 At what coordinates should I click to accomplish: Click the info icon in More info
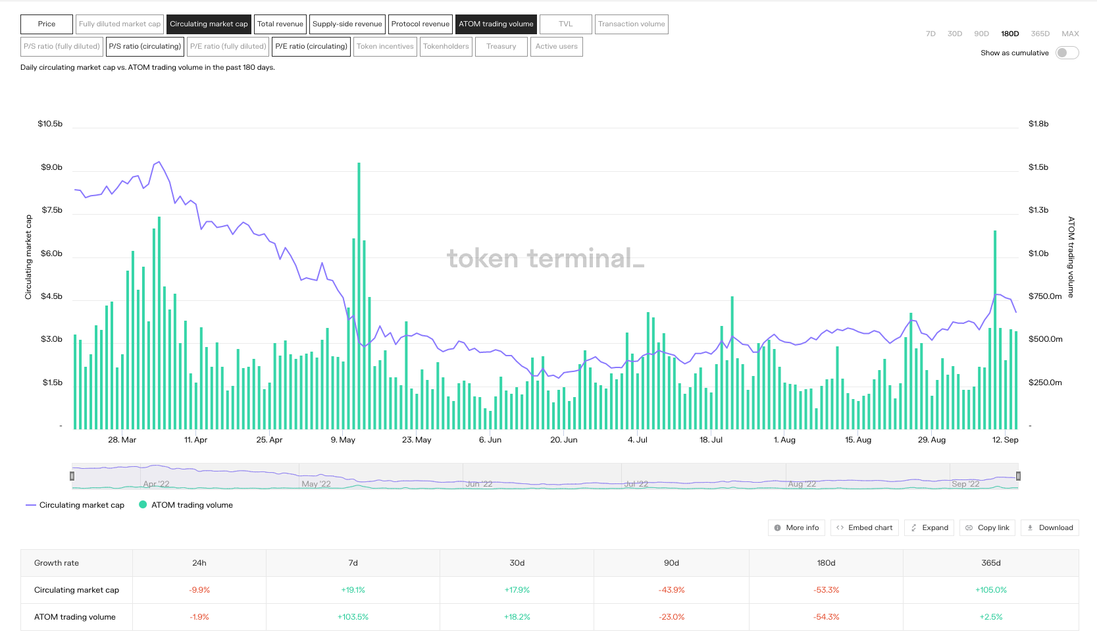777,527
